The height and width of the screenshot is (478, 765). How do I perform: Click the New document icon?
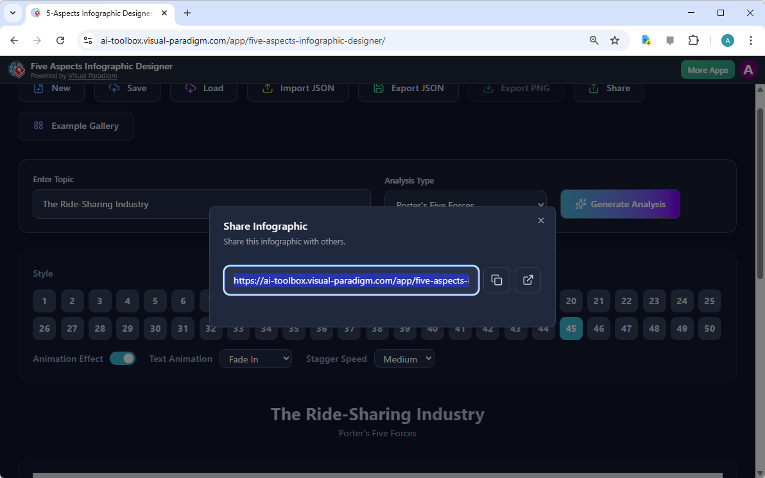(51, 88)
